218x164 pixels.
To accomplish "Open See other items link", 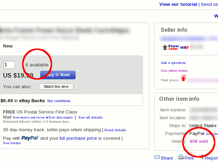I will [x=174, y=71].
